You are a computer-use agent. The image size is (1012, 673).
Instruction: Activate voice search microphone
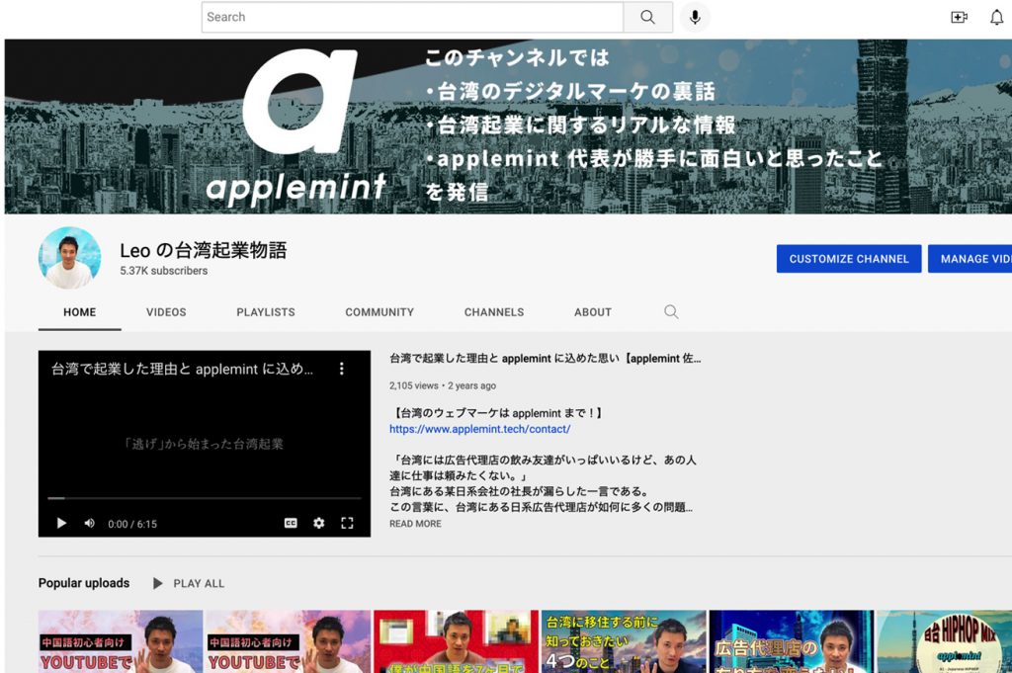pos(695,18)
